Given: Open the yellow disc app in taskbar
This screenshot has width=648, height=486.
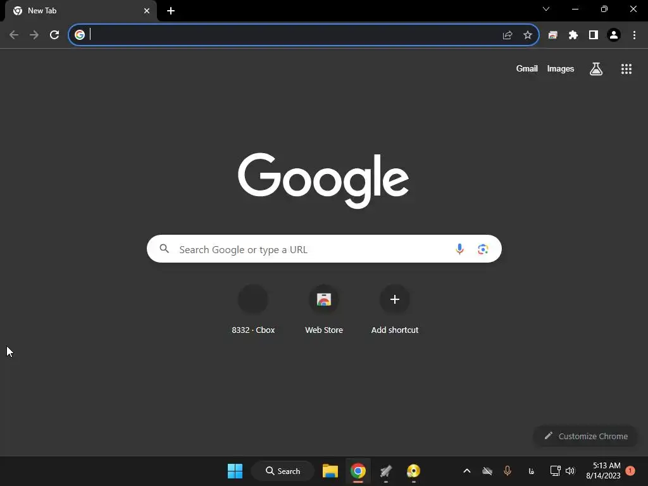Looking at the screenshot, I should (x=413, y=471).
